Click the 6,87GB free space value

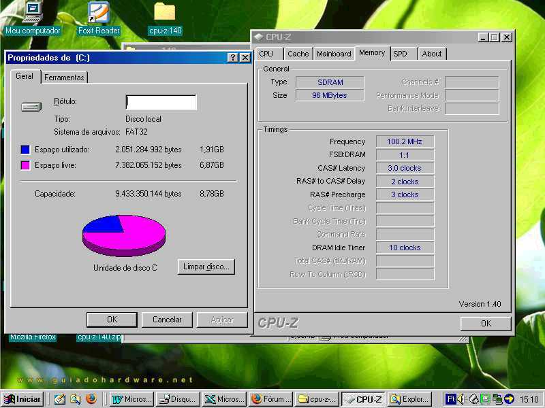coord(212,165)
